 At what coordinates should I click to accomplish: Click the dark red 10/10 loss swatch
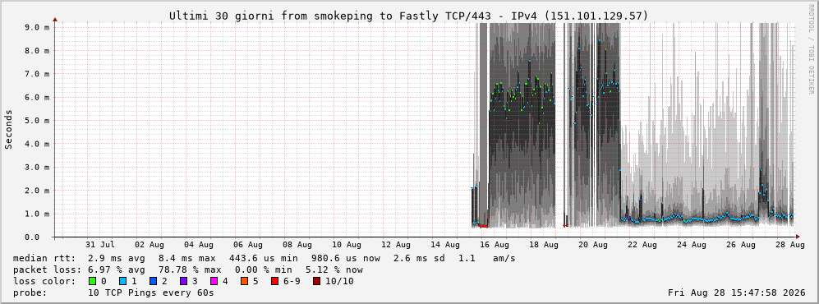coord(317,282)
